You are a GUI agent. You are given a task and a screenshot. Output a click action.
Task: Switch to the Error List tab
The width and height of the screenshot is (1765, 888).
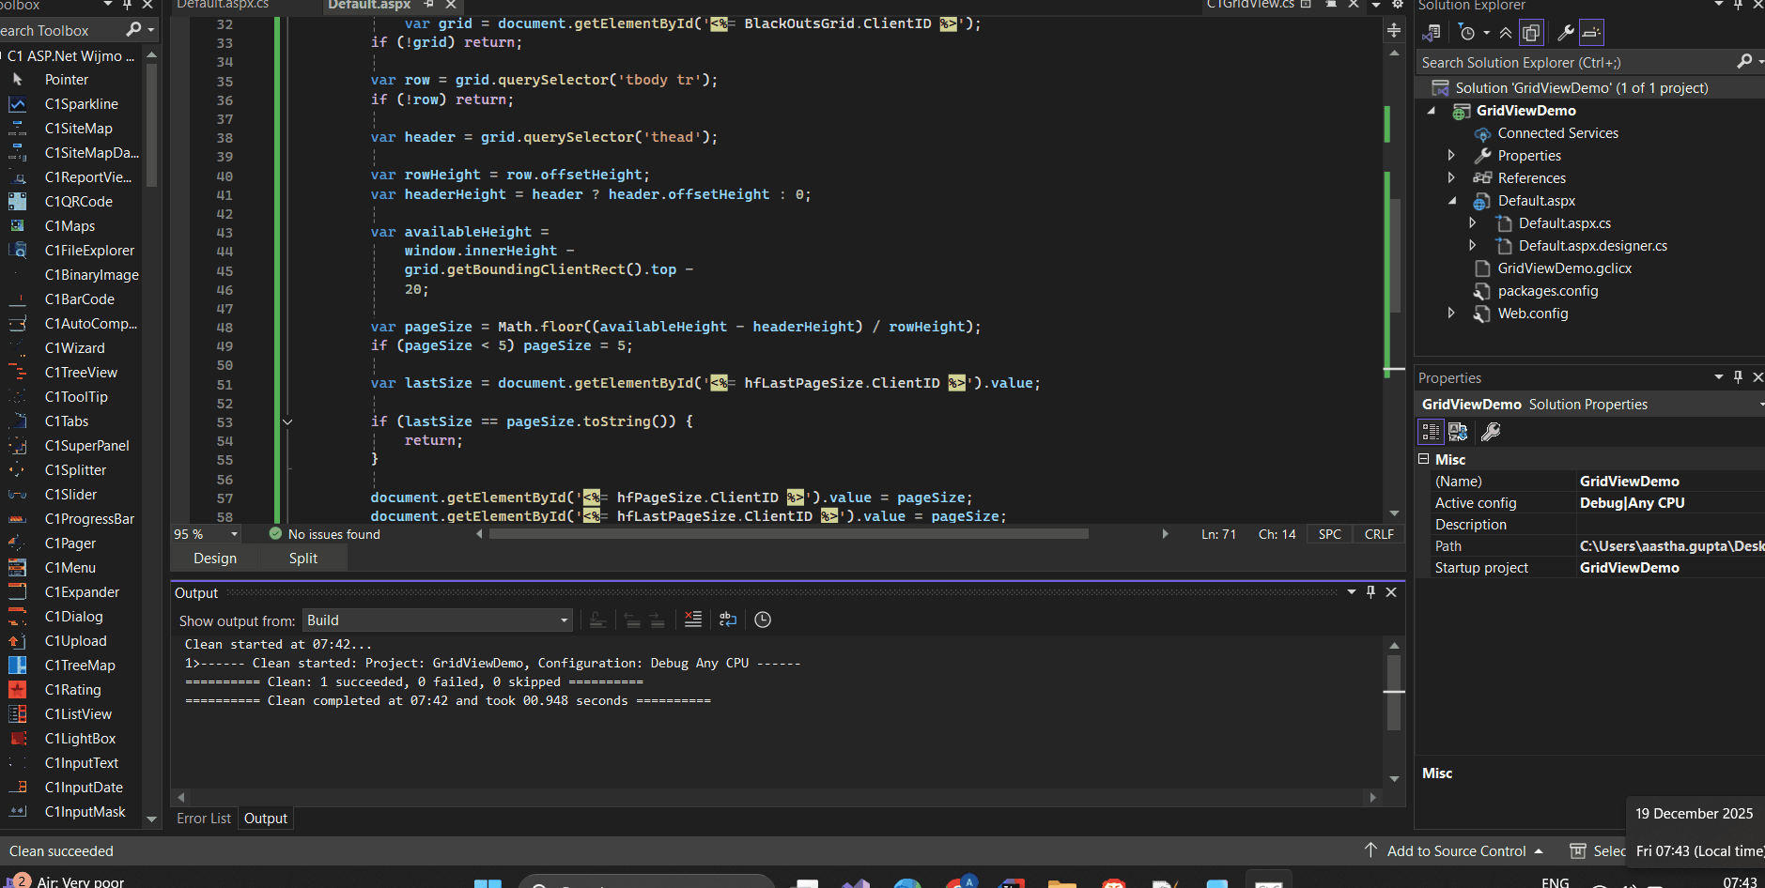[x=204, y=819]
